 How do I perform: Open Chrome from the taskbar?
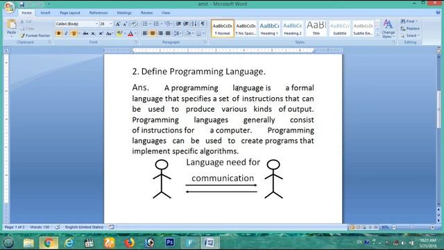(x=49, y=242)
